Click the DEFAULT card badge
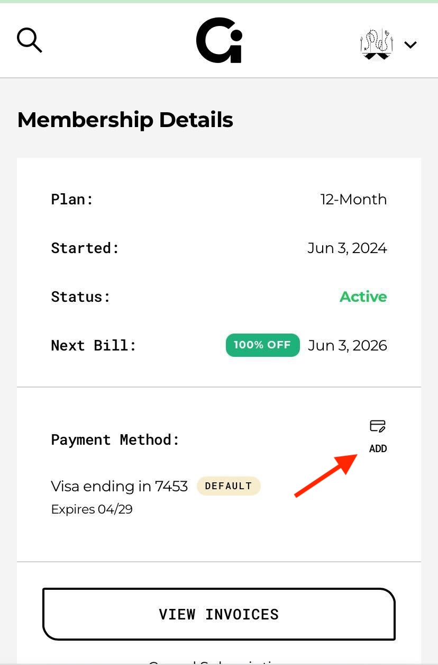 click(x=229, y=486)
